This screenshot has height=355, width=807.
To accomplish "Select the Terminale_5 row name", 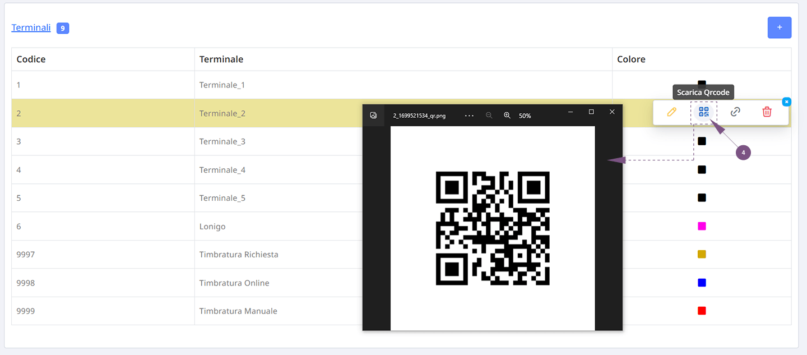I will point(222,198).
